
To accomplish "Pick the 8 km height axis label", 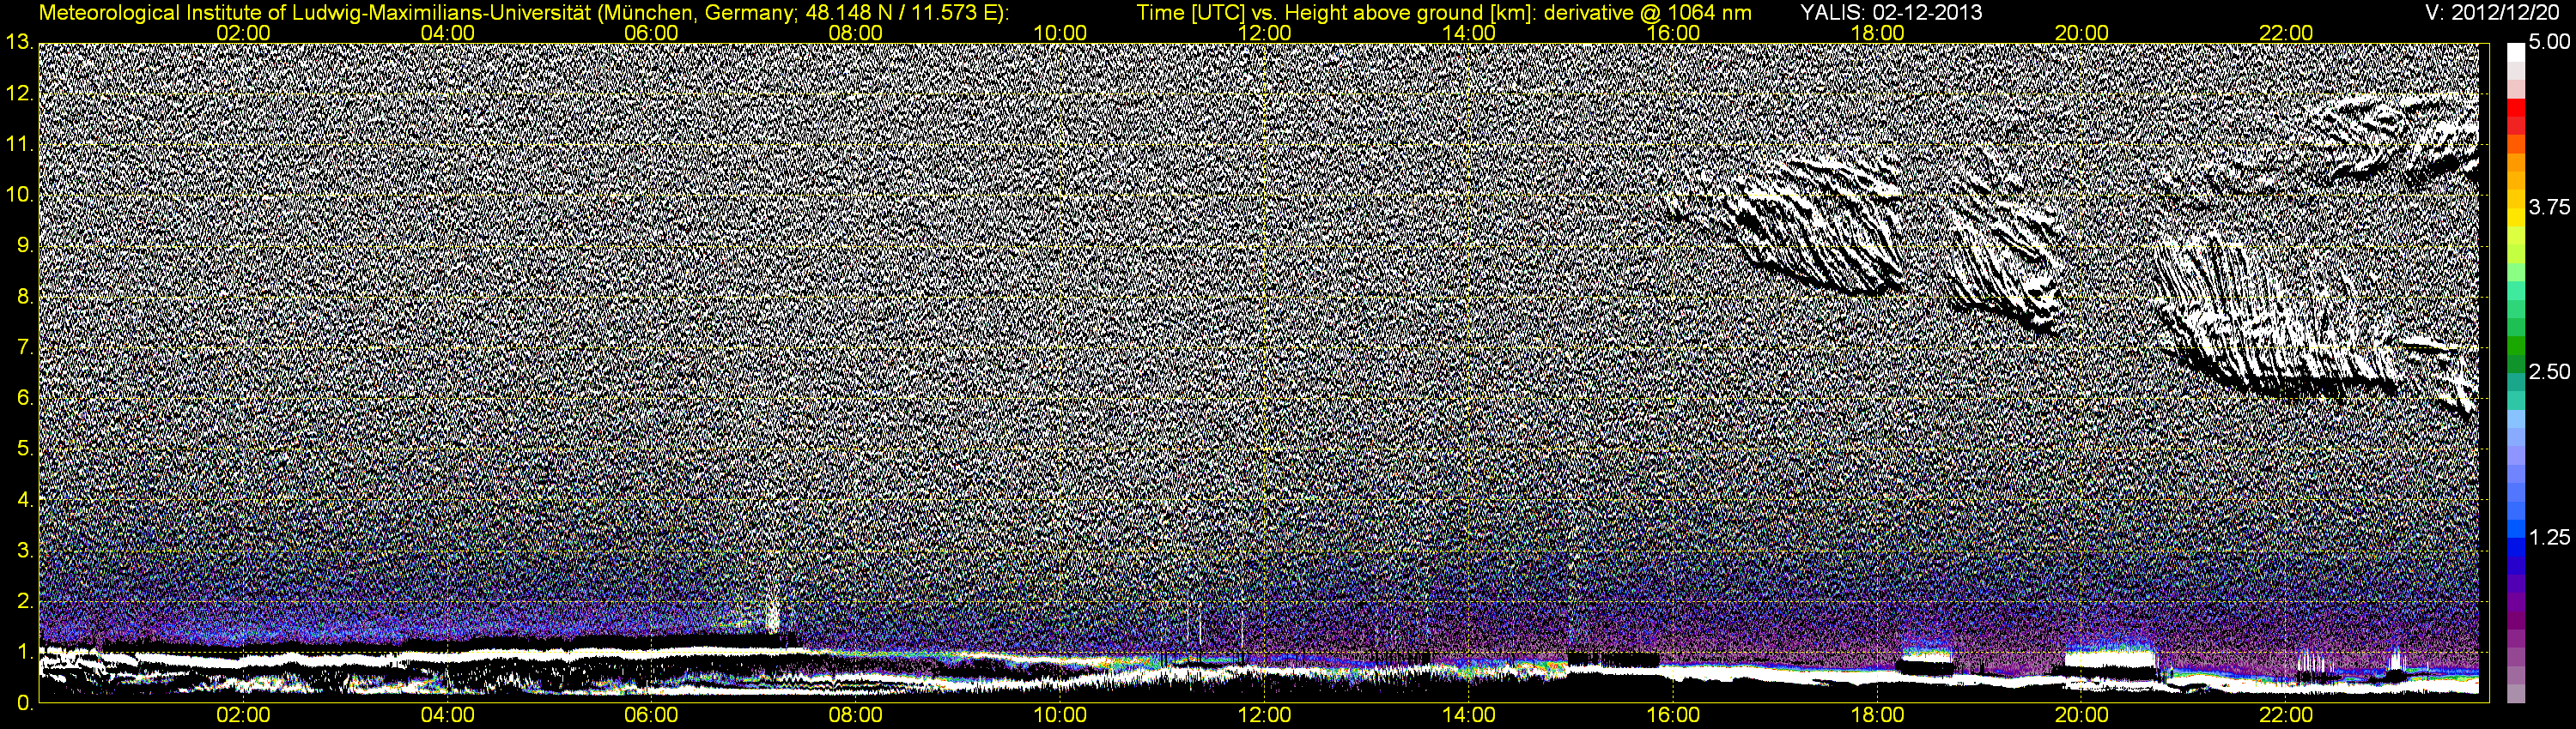I will (24, 297).
